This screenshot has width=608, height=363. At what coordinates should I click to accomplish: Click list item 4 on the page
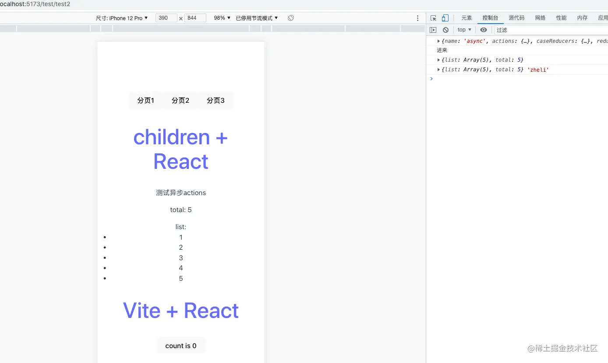(x=181, y=268)
